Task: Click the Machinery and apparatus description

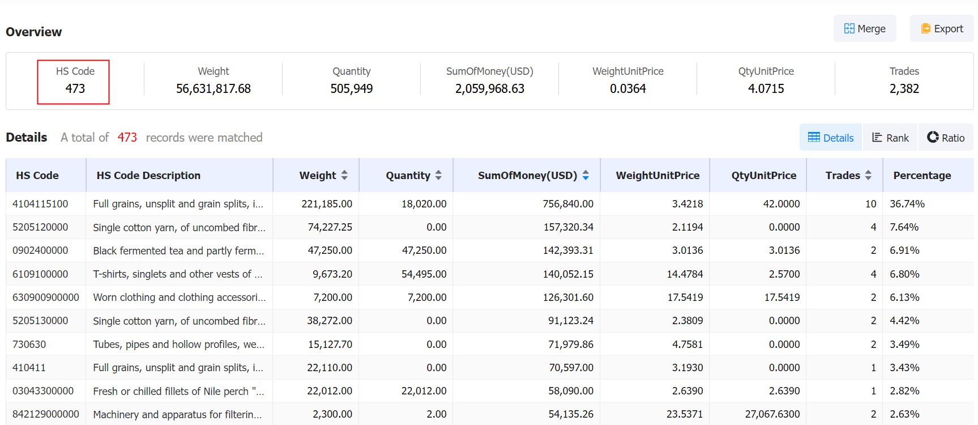Action: click(x=177, y=414)
